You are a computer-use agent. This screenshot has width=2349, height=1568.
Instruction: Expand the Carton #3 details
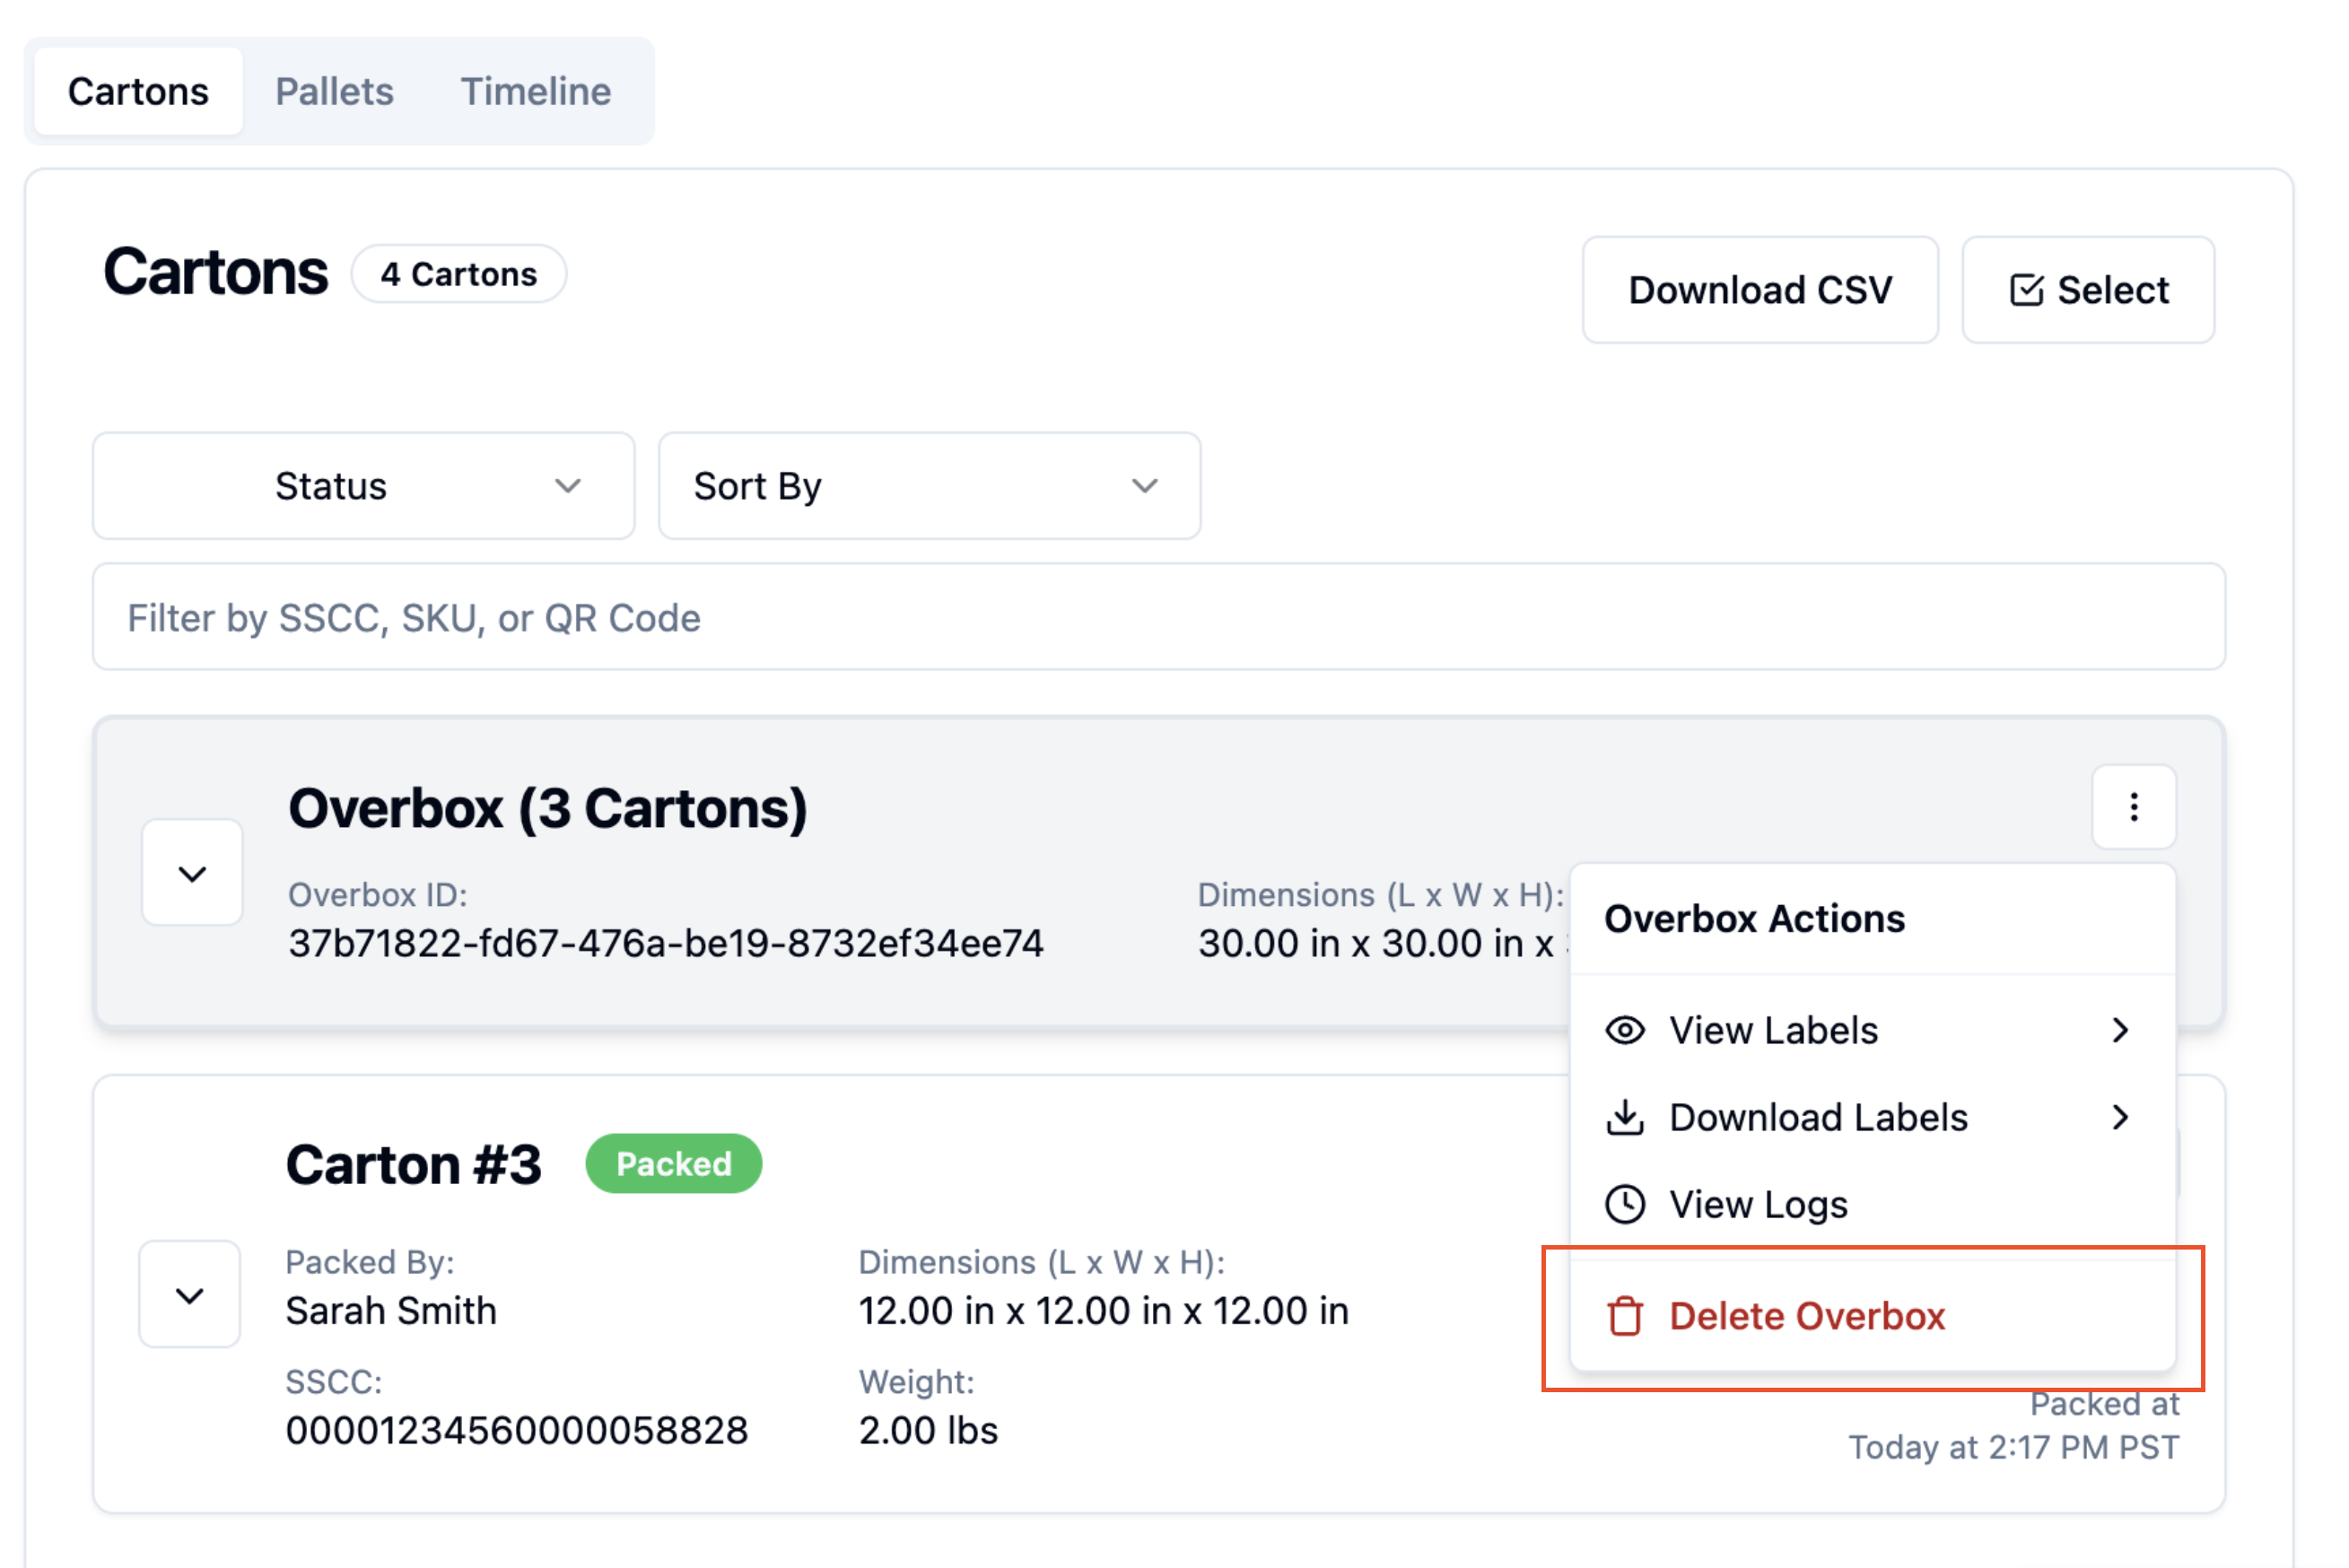pos(189,1295)
